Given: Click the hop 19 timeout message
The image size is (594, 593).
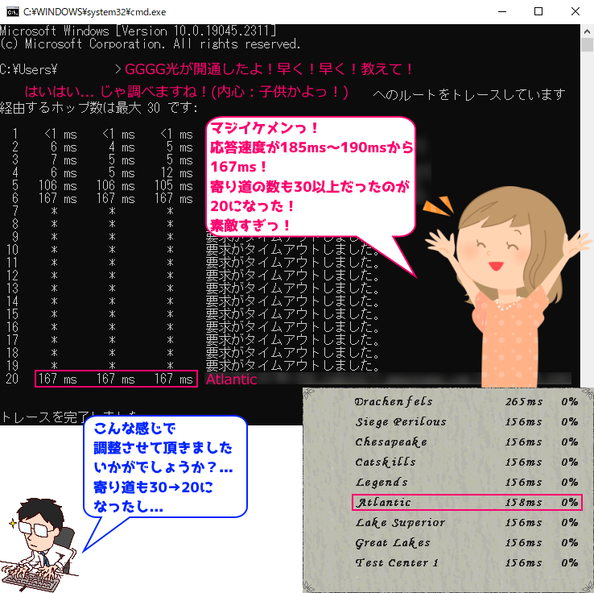Looking at the screenshot, I should (292, 366).
